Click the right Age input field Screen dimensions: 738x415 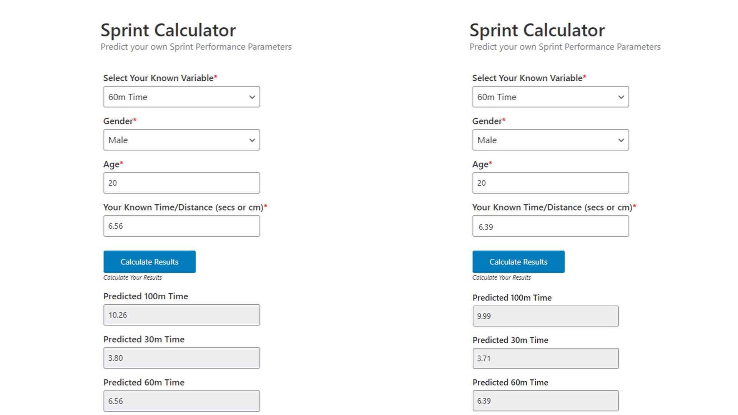550,183
